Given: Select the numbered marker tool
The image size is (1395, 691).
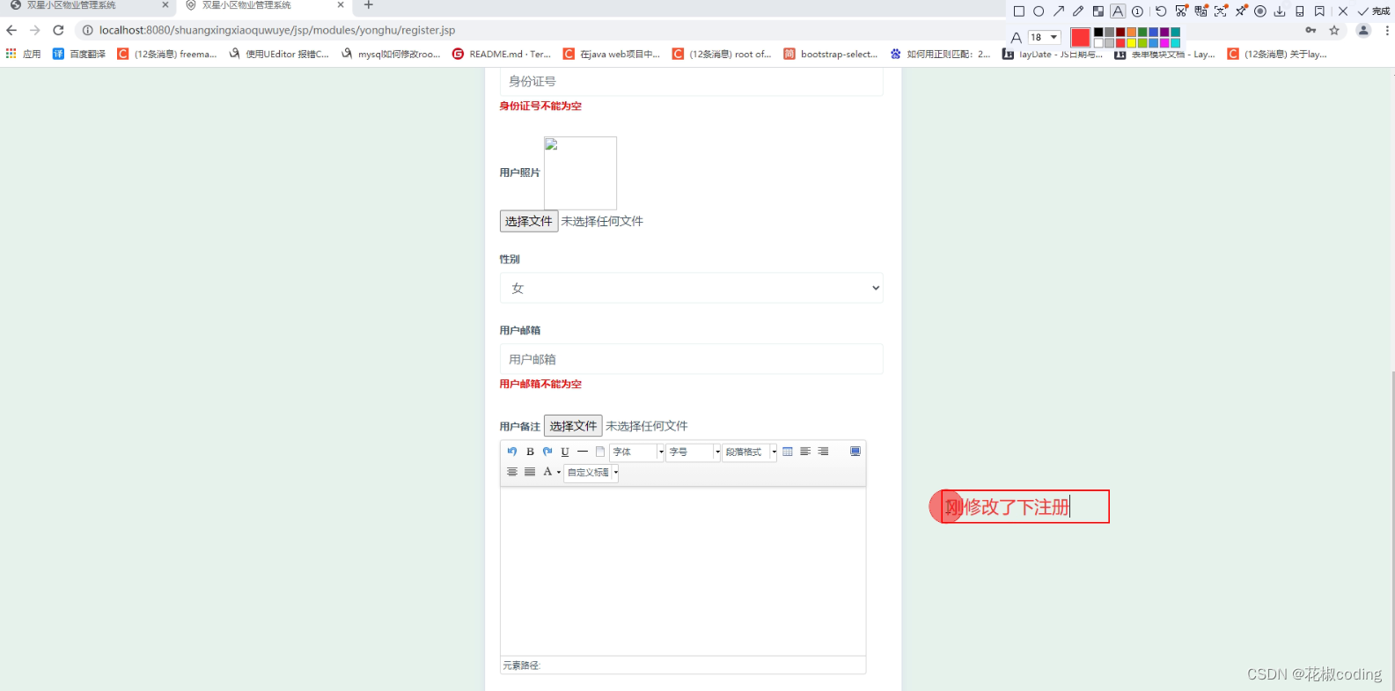Looking at the screenshot, I should pos(1138,11).
